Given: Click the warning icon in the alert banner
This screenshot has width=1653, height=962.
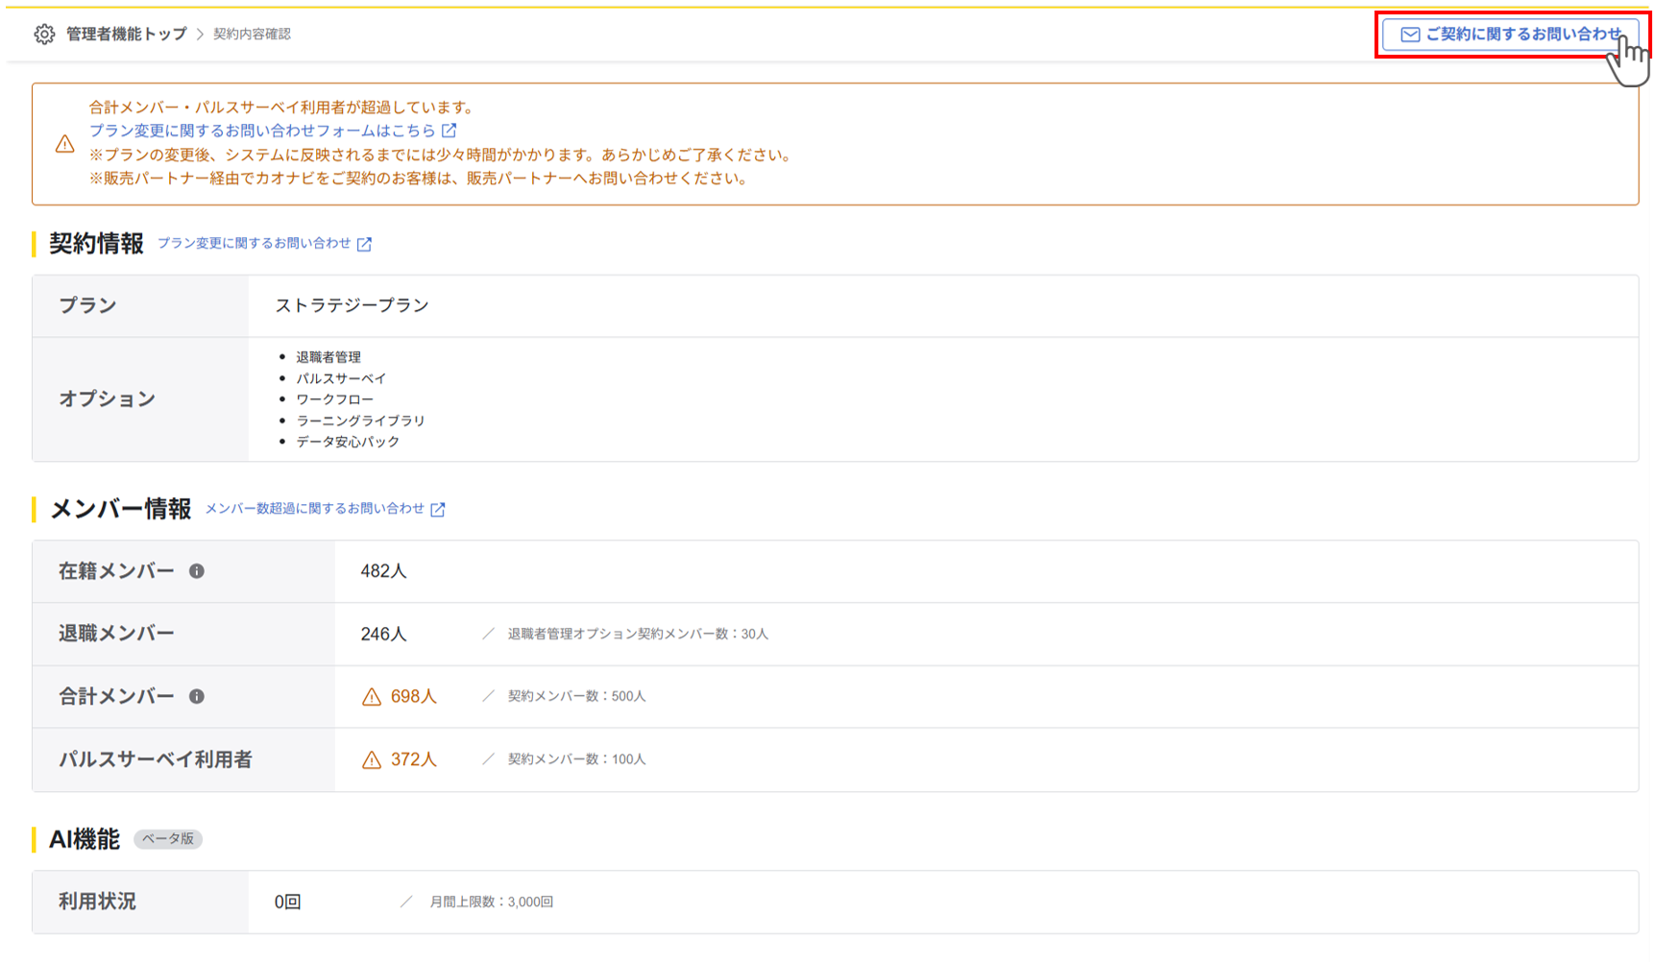Looking at the screenshot, I should 64,144.
